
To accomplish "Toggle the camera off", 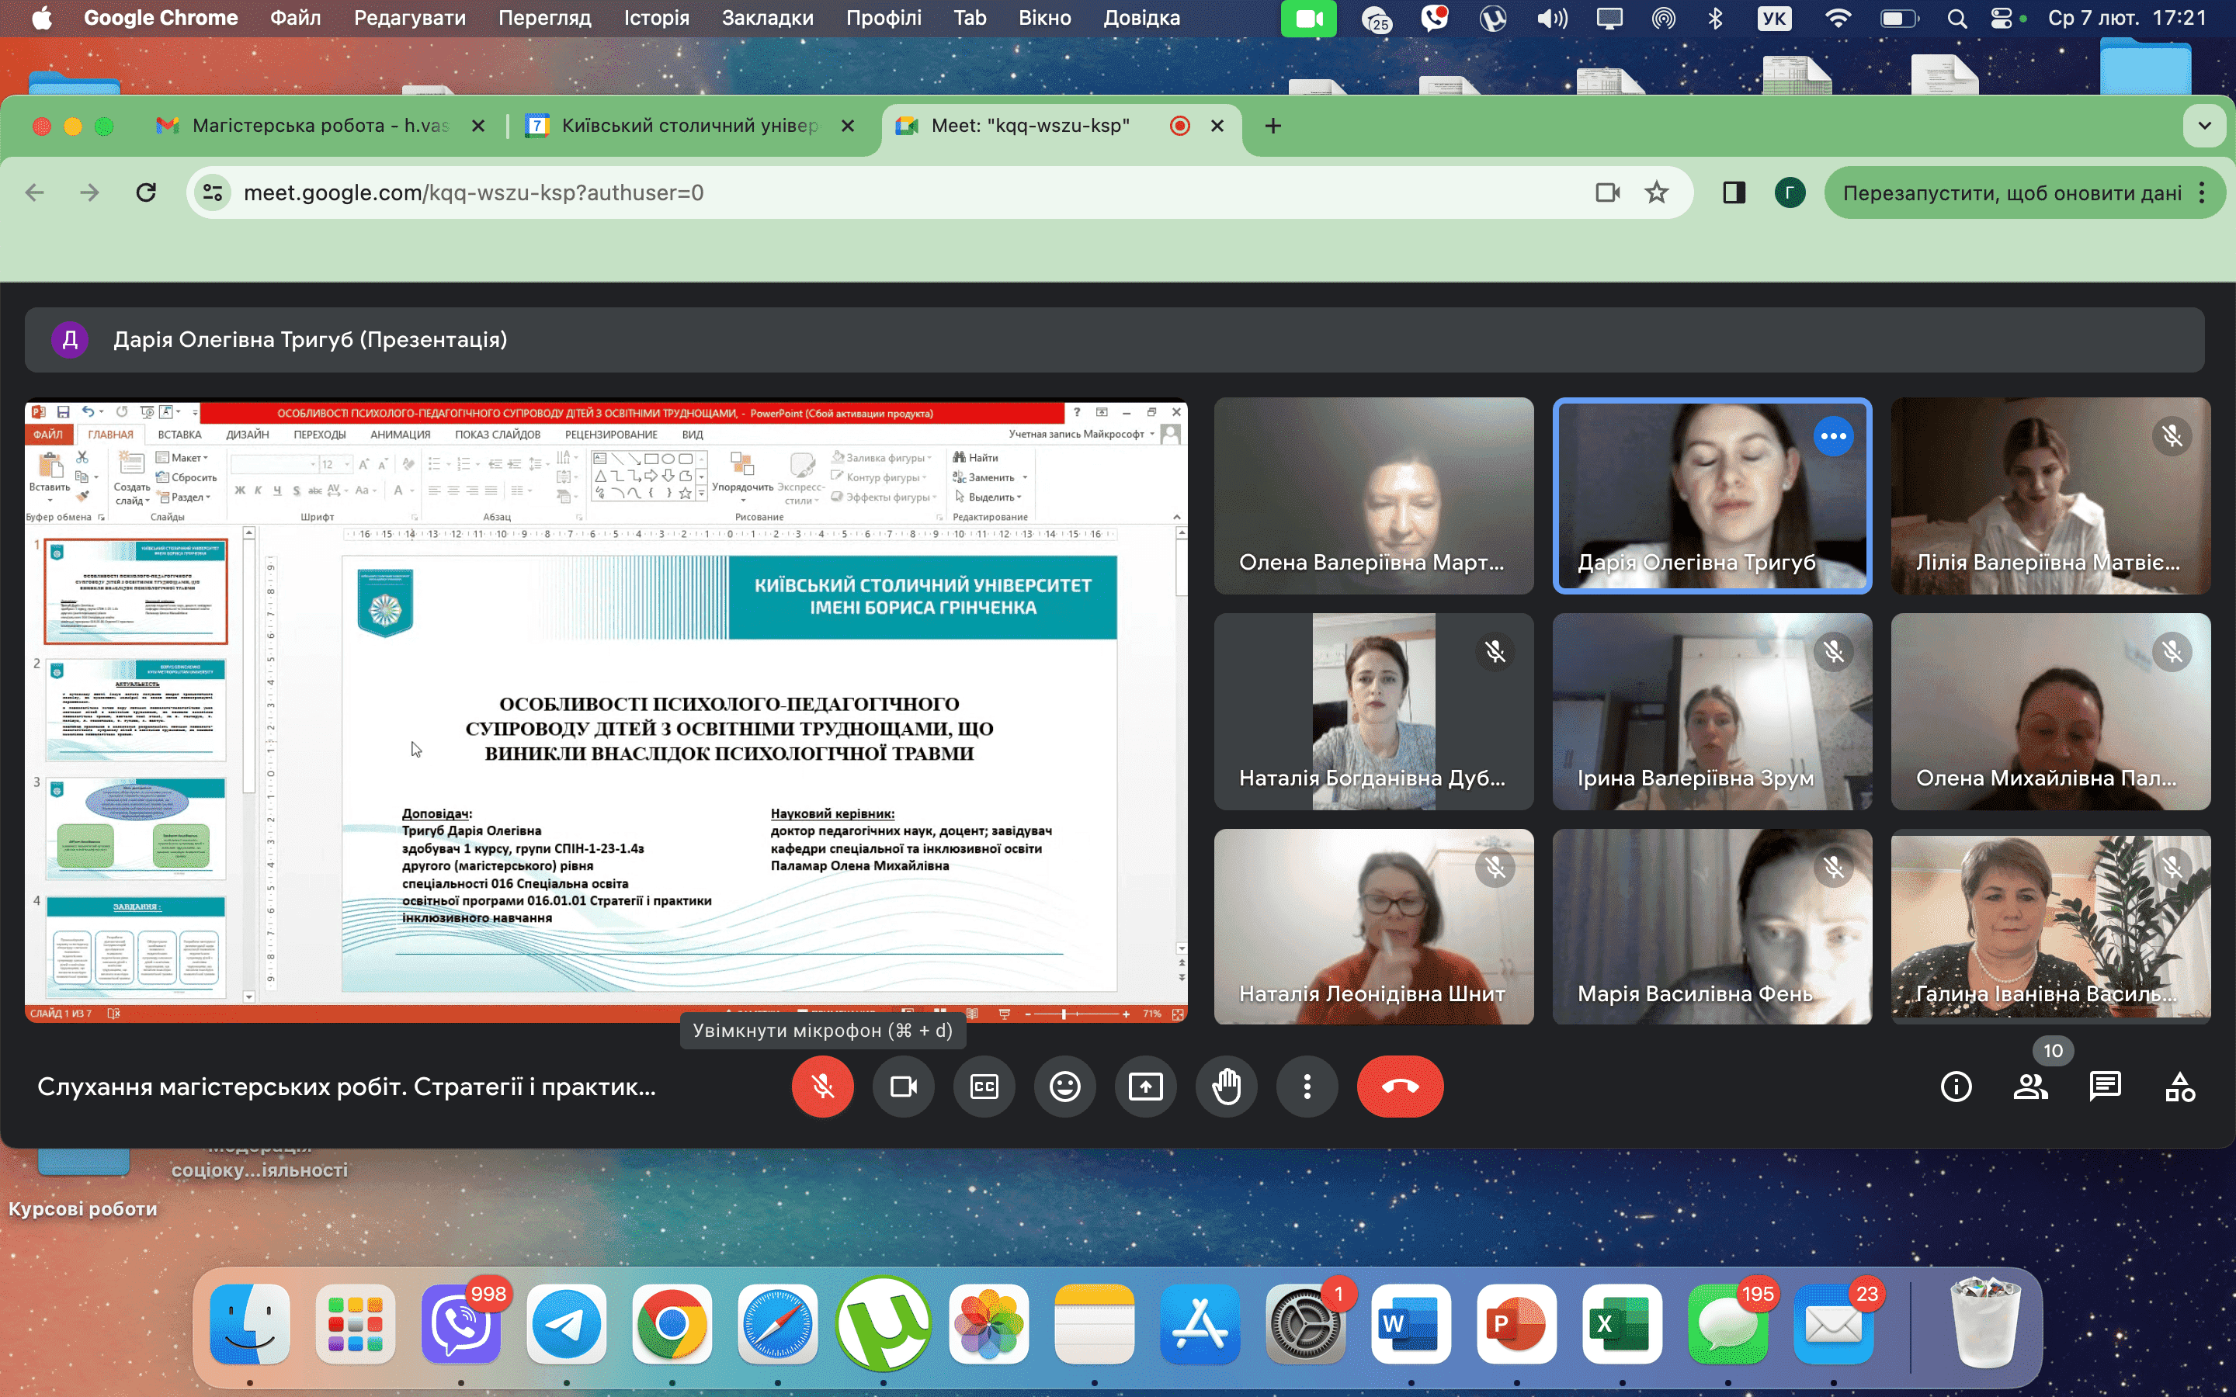I will point(903,1087).
